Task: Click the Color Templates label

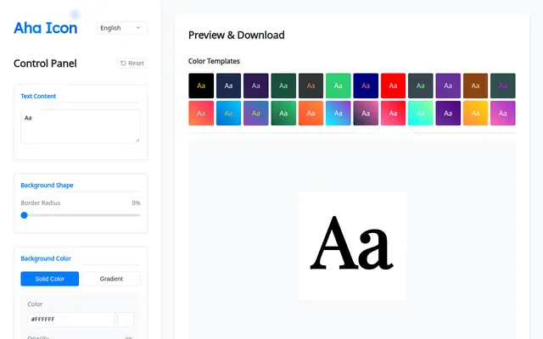Action: (x=214, y=61)
